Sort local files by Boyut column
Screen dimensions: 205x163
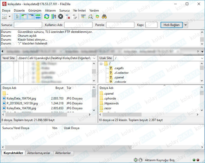[x=55, y=88]
